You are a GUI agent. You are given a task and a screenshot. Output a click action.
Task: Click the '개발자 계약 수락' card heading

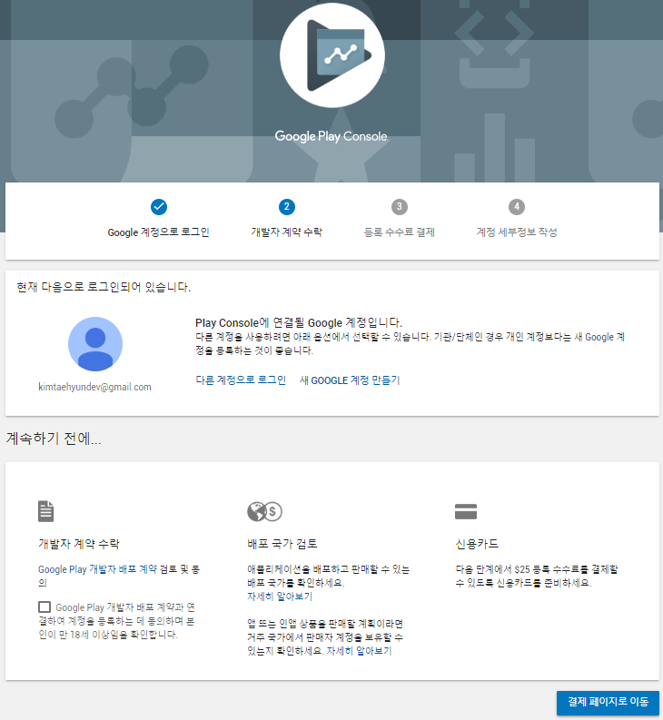(79, 544)
